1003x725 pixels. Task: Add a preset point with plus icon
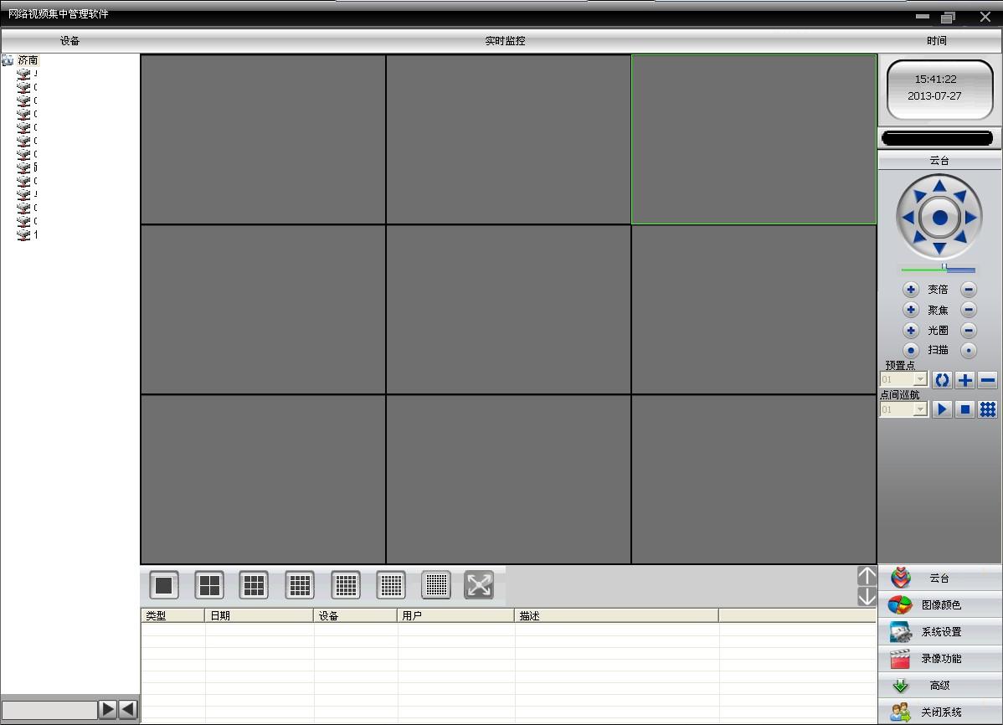click(x=964, y=380)
